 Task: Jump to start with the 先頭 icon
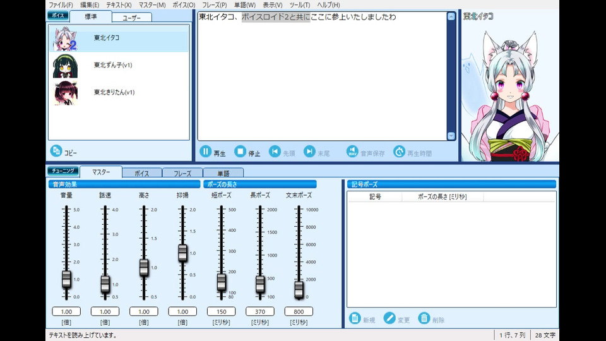(275, 152)
